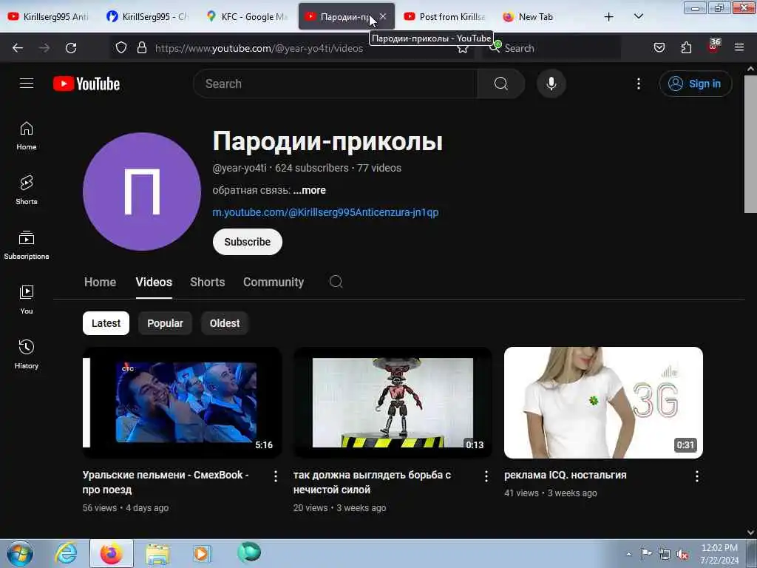More options for Уральские пельмени video
The height and width of the screenshot is (568, 757).
click(276, 476)
